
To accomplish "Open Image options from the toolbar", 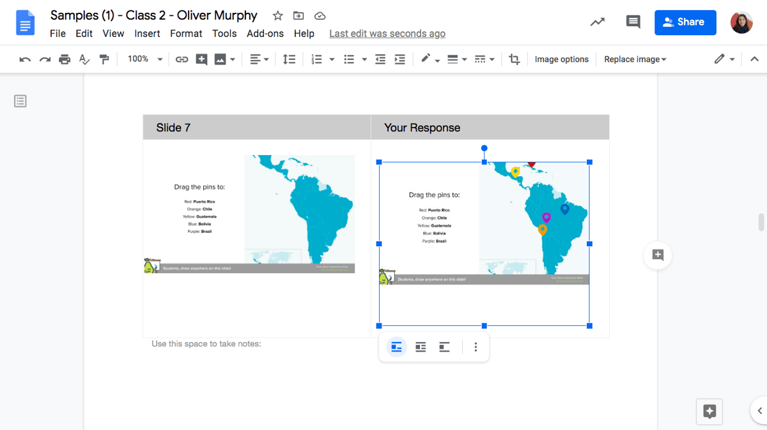I will 561,59.
